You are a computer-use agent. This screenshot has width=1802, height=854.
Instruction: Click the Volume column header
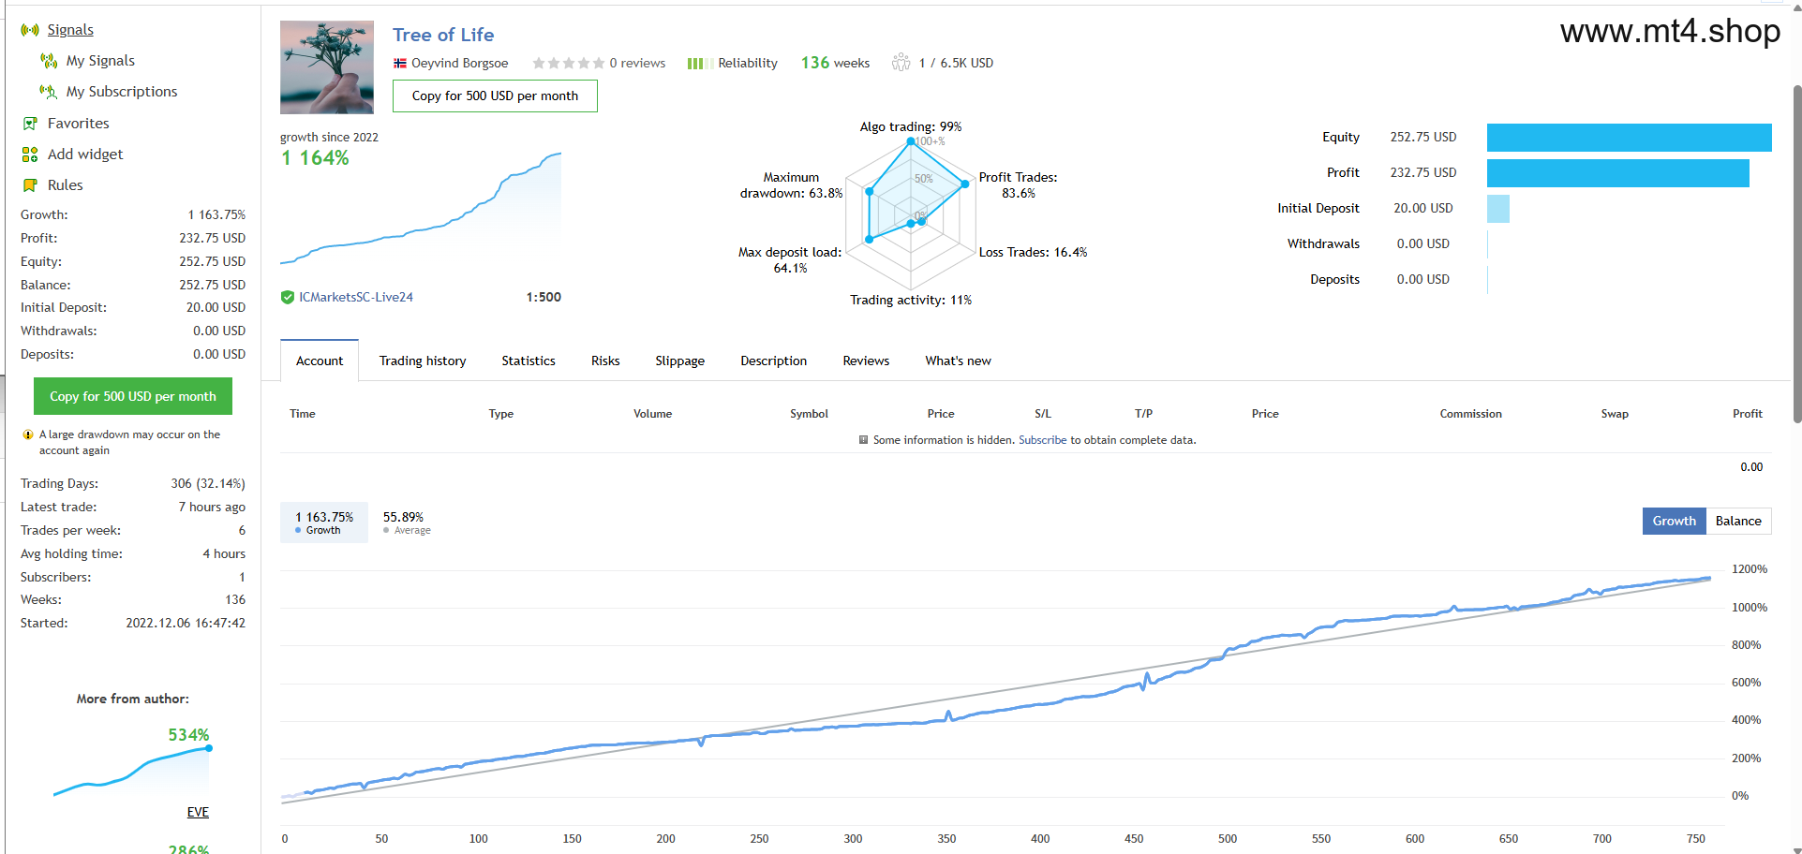coord(652,414)
